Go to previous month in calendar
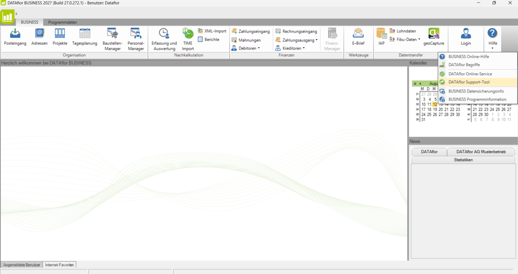This screenshot has height=274, width=518. [420, 84]
